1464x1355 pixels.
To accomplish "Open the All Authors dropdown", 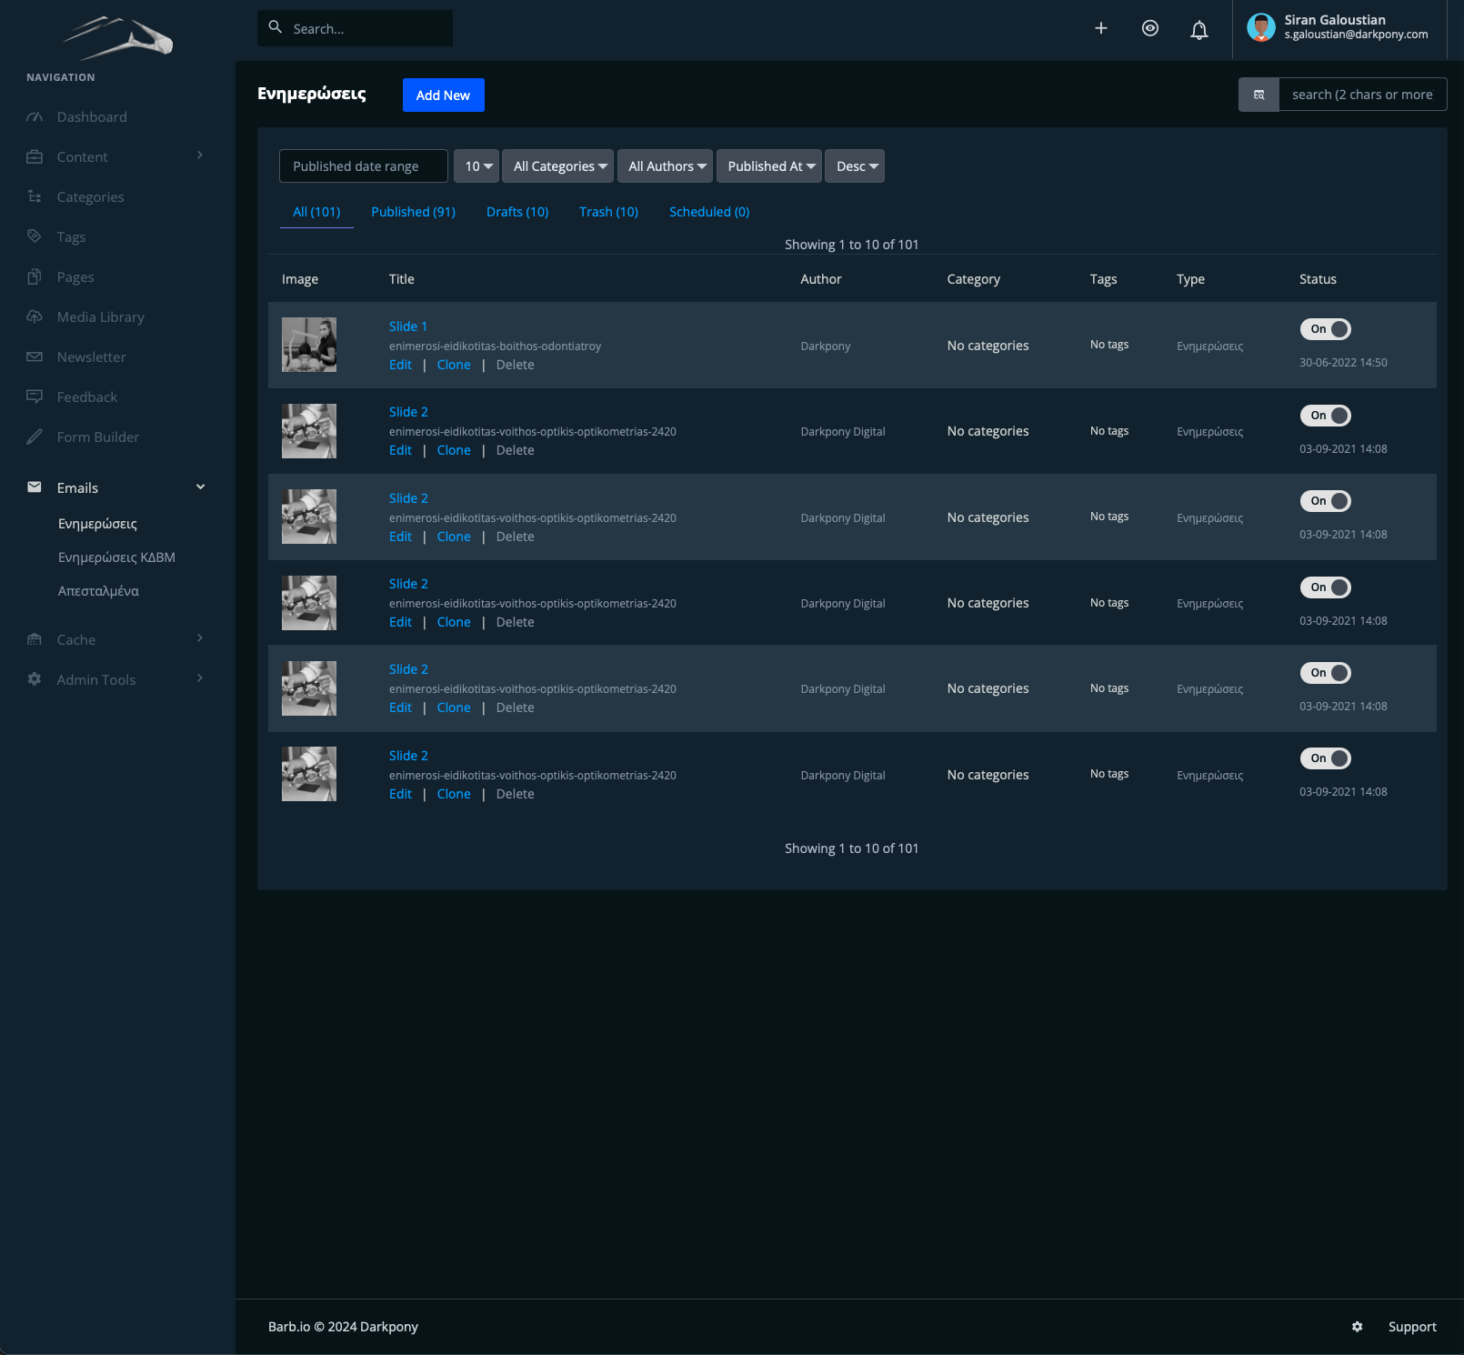I will click(667, 166).
